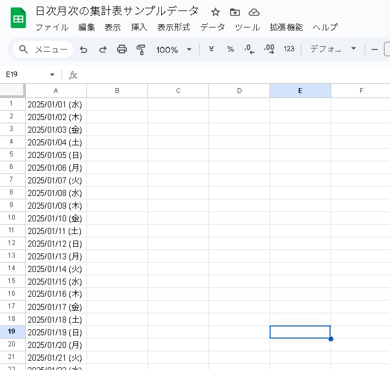Viewport: 390px width, 370px height.
Task: Open the ファイル menu
Action: [52, 27]
